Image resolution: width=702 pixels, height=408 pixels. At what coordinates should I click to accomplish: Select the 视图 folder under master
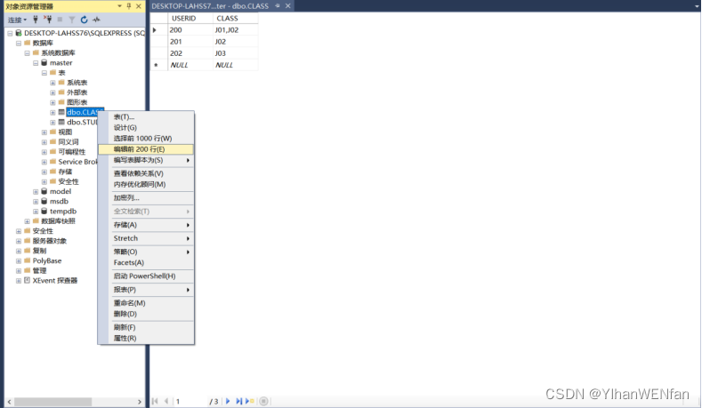(65, 132)
